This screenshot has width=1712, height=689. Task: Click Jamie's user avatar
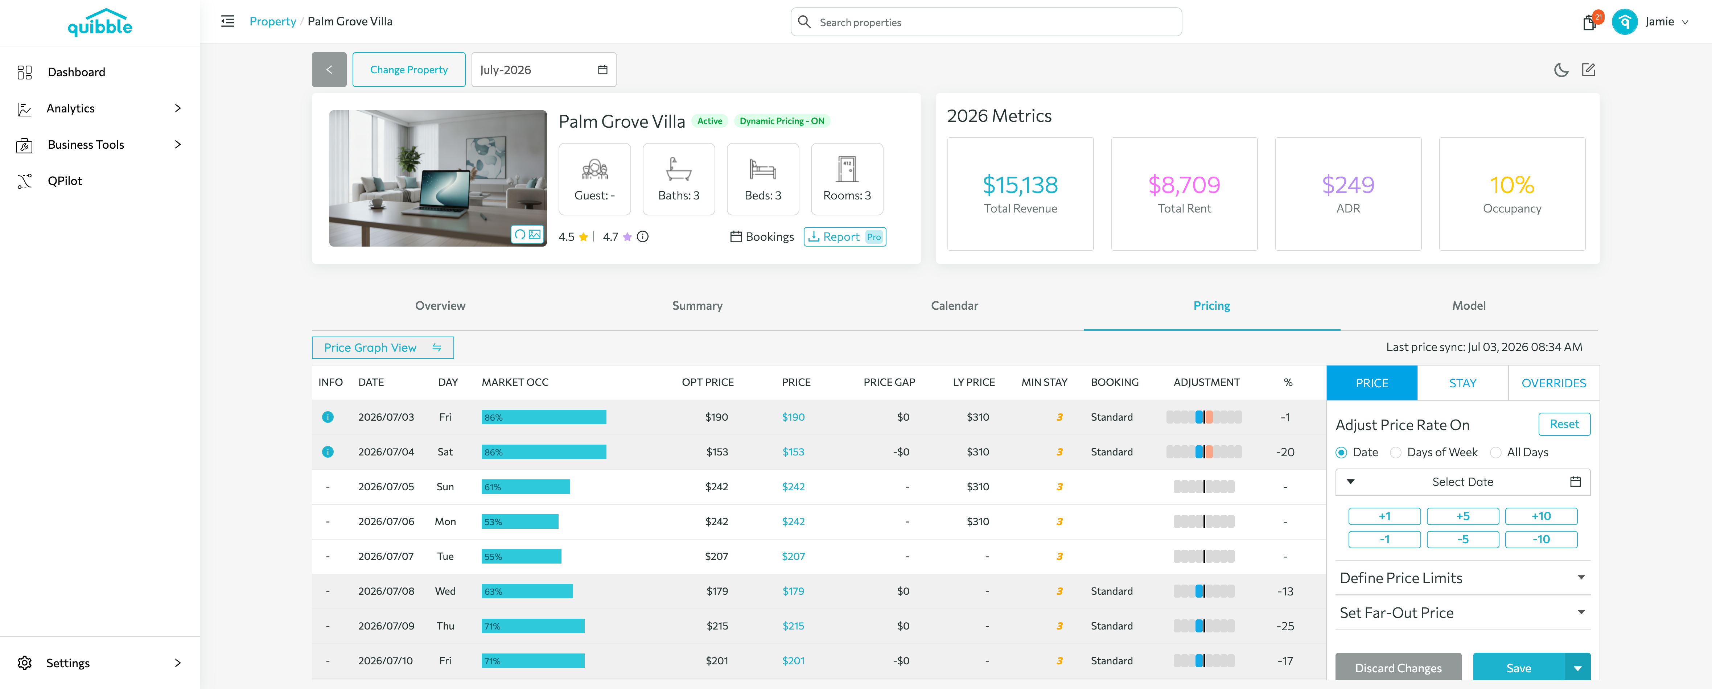1624,22
